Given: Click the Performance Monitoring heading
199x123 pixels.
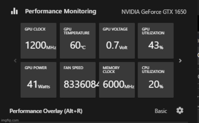Looking at the screenshot, I should pos(61,11).
